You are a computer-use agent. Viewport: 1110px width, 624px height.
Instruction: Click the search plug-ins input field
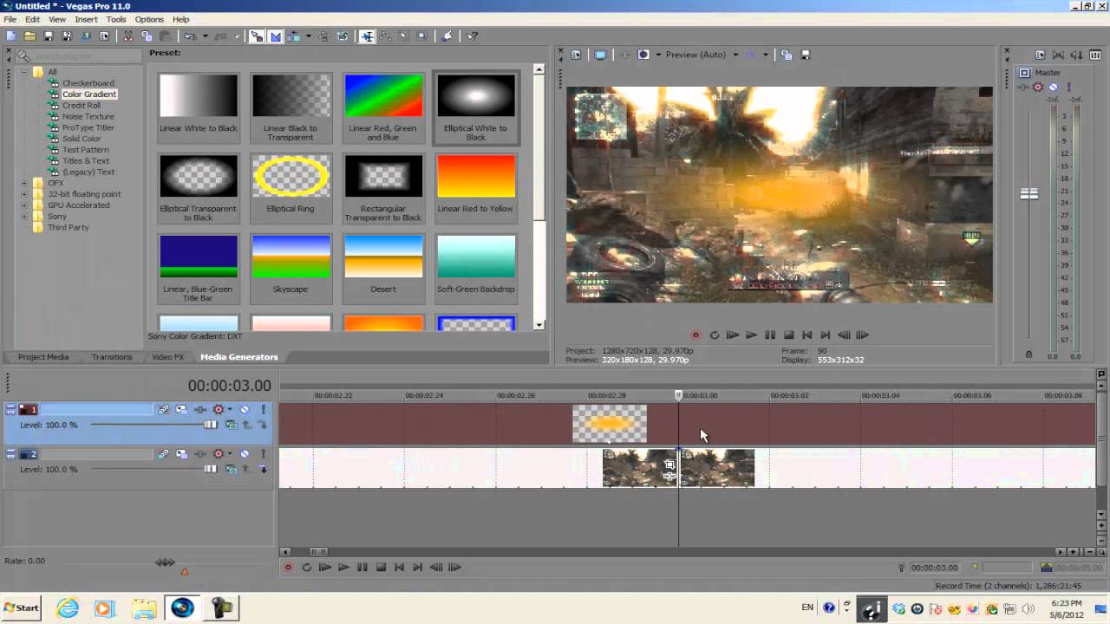click(77, 55)
